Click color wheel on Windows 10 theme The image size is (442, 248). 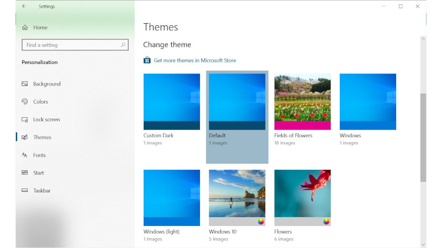point(261,222)
